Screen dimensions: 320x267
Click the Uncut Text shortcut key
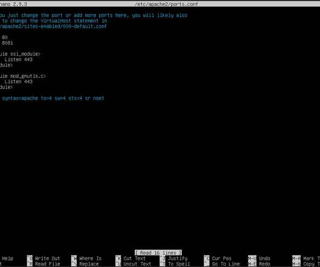[x=118, y=264]
